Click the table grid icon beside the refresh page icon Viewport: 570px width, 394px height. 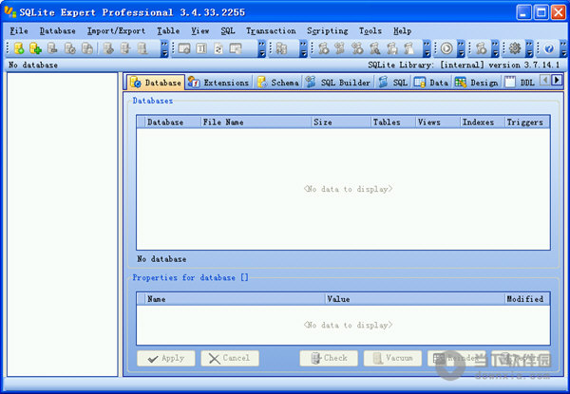[x=236, y=48]
